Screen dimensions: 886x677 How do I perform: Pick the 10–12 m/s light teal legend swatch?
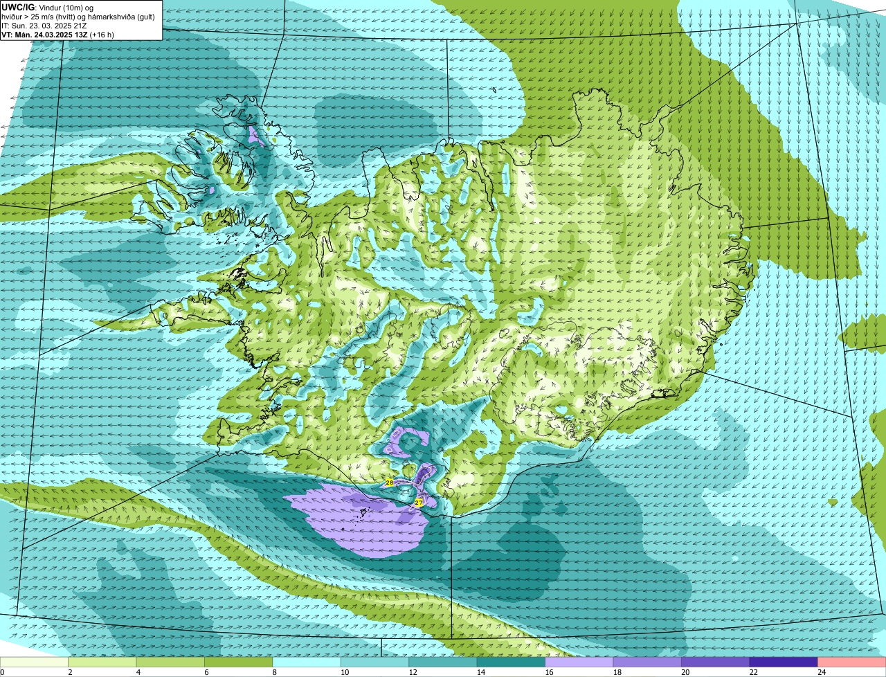pos(375,662)
